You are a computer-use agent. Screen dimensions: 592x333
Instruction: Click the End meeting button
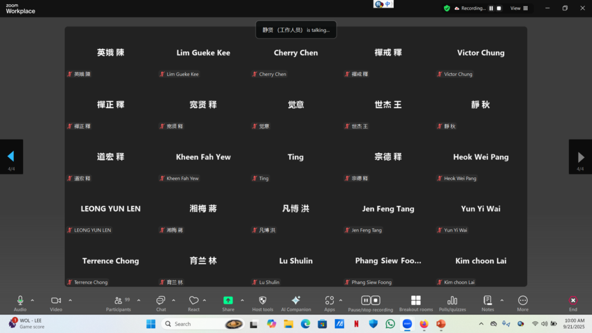(572, 301)
